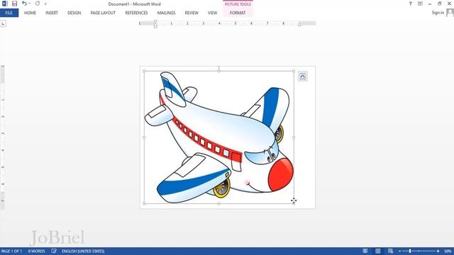
Task: Click ENGLISH (UNITED STATES) language indicator
Action: tap(83, 251)
